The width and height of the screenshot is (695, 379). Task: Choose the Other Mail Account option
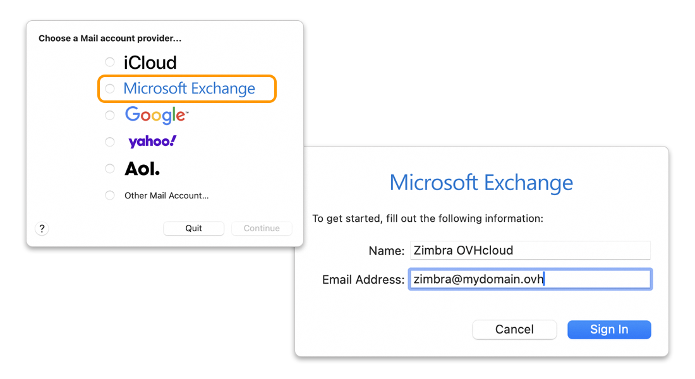pyautogui.click(x=110, y=195)
